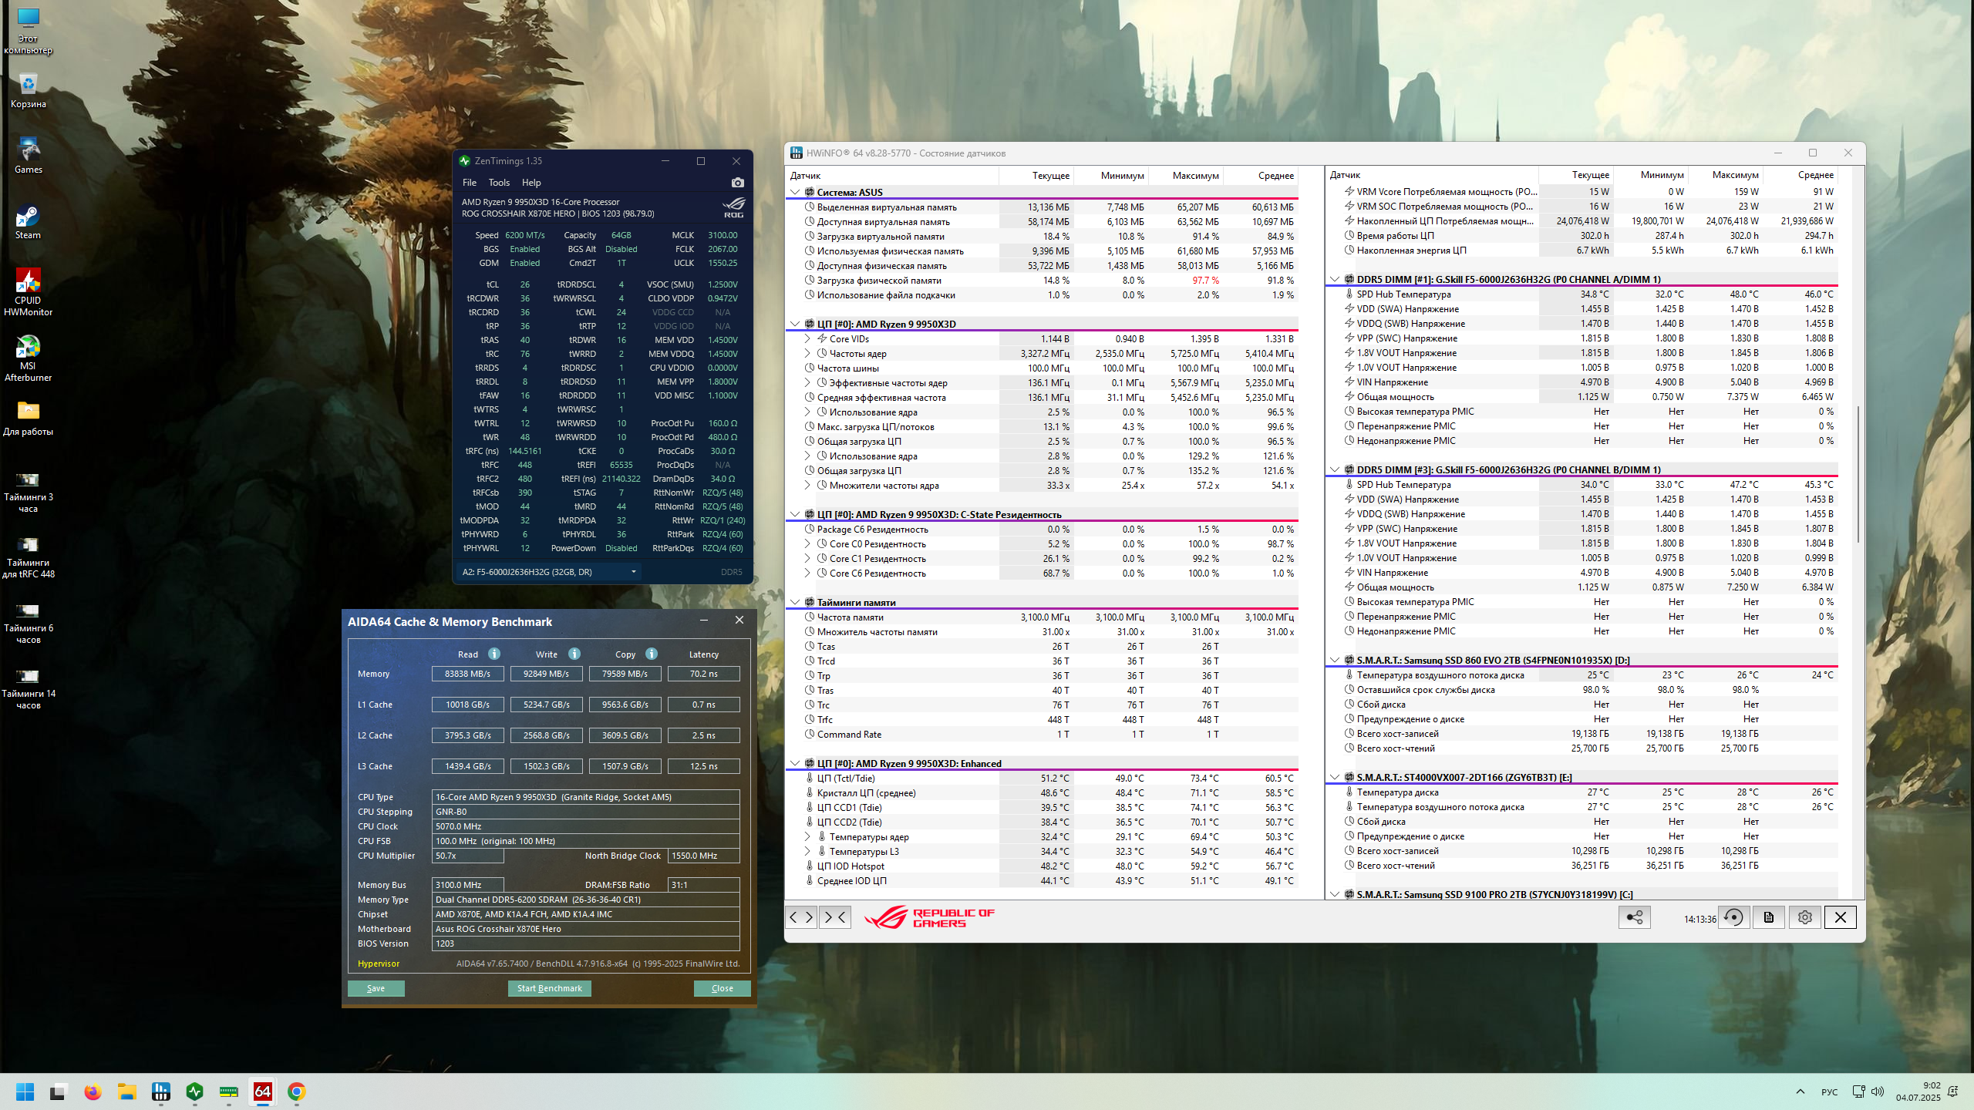Click HWiNFO reset clock icon
Screen dimensions: 1974x1110
(1733, 917)
